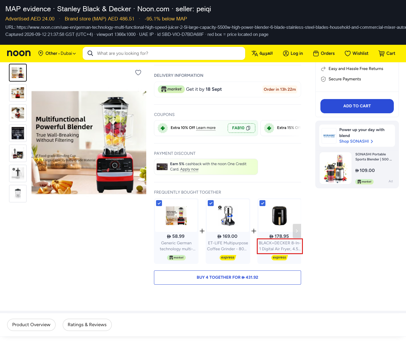Click the noon One Credit Card icon
The width and height of the screenshot is (406, 341).
point(162,167)
